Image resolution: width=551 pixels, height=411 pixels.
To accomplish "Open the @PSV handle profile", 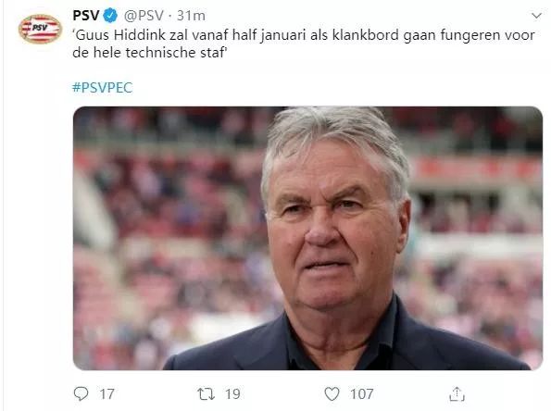I will click(144, 16).
